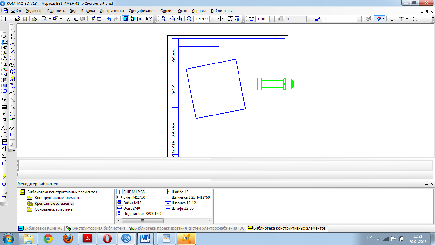Screen dimensions: 435x245
Task: Create a new document
Action: pos(7,19)
